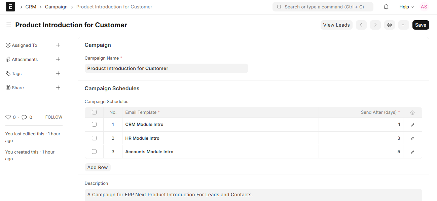Open the three-dots more actions menu

tap(404, 25)
